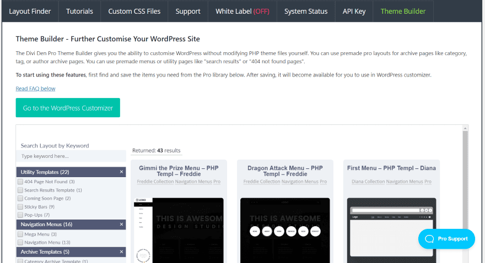This screenshot has width=485, height=263.
Task: Go to the System Status tab
Action: [x=305, y=11]
